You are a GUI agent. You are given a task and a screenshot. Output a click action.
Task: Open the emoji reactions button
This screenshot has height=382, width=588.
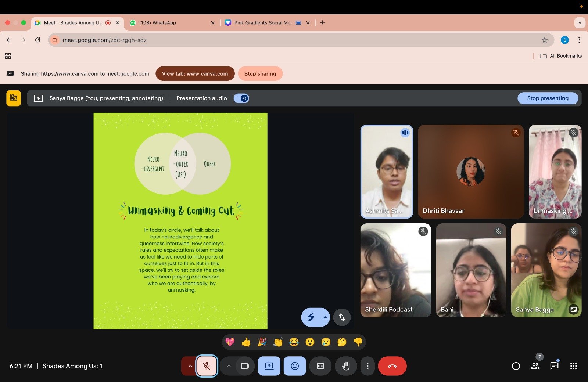click(295, 366)
